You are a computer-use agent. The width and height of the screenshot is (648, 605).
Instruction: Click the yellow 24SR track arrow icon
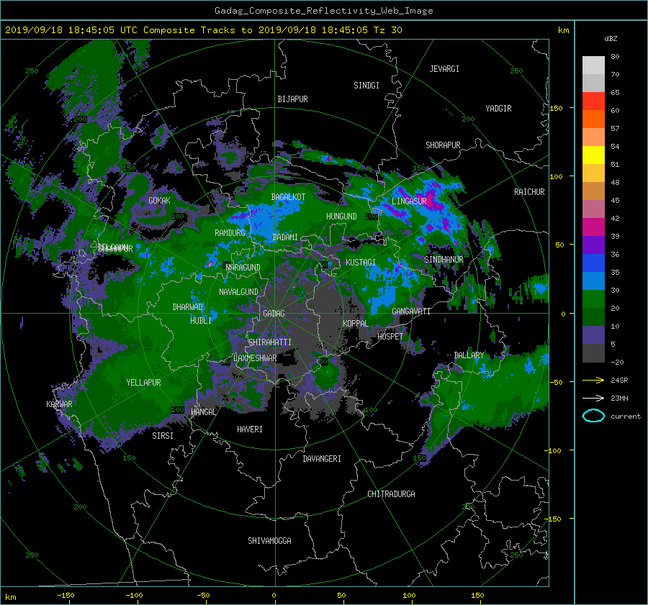pyautogui.click(x=593, y=380)
